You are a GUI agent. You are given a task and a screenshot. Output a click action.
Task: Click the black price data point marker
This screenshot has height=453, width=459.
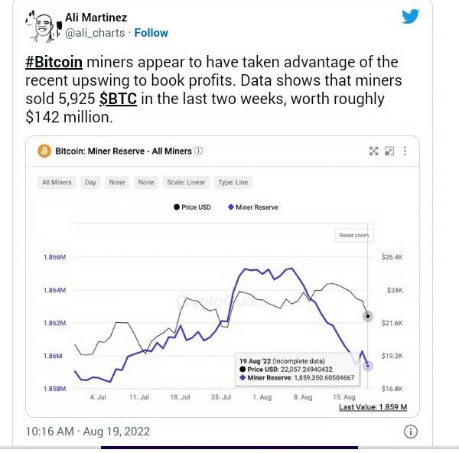click(x=368, y=316)
